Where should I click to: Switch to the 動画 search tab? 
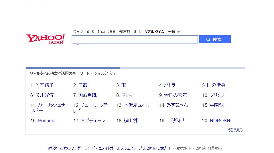click(x=101, y=32)
